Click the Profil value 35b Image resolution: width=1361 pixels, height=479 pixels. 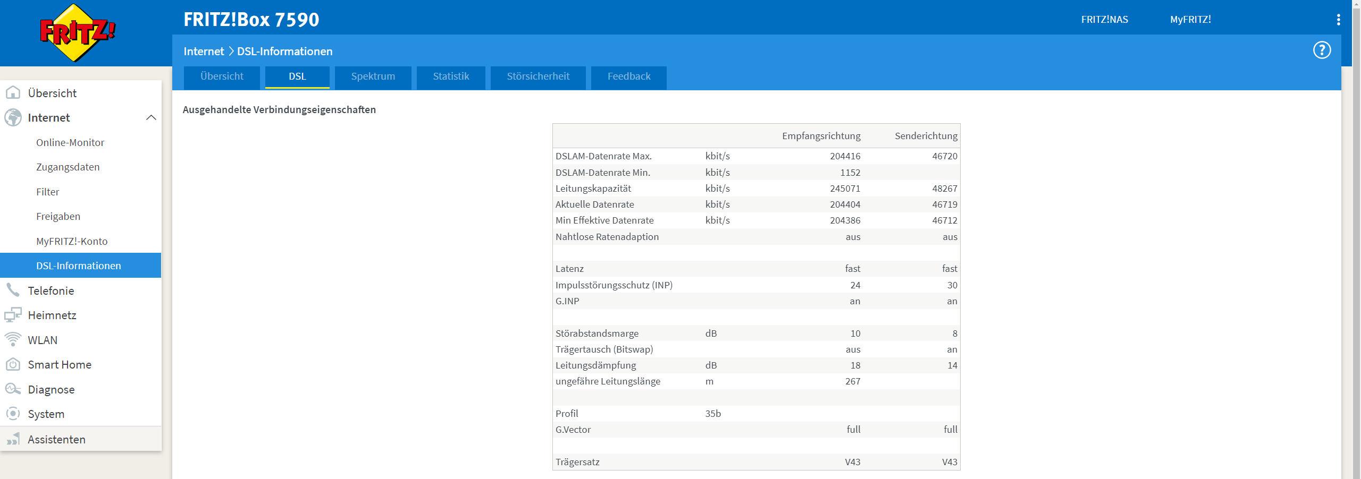713,414
